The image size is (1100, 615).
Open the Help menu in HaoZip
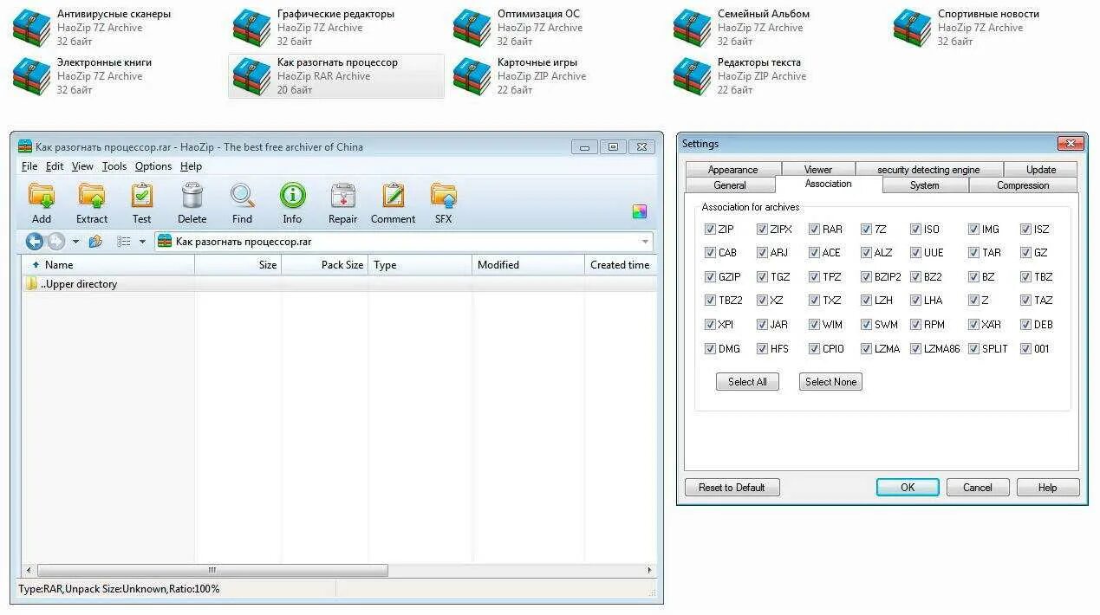coord(191,166)
